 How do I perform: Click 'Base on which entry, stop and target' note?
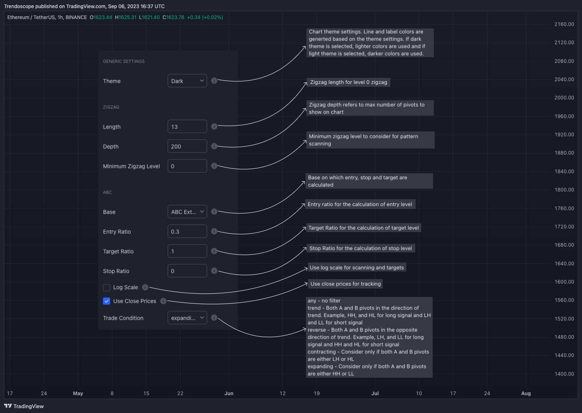click(x=369, y=181)
